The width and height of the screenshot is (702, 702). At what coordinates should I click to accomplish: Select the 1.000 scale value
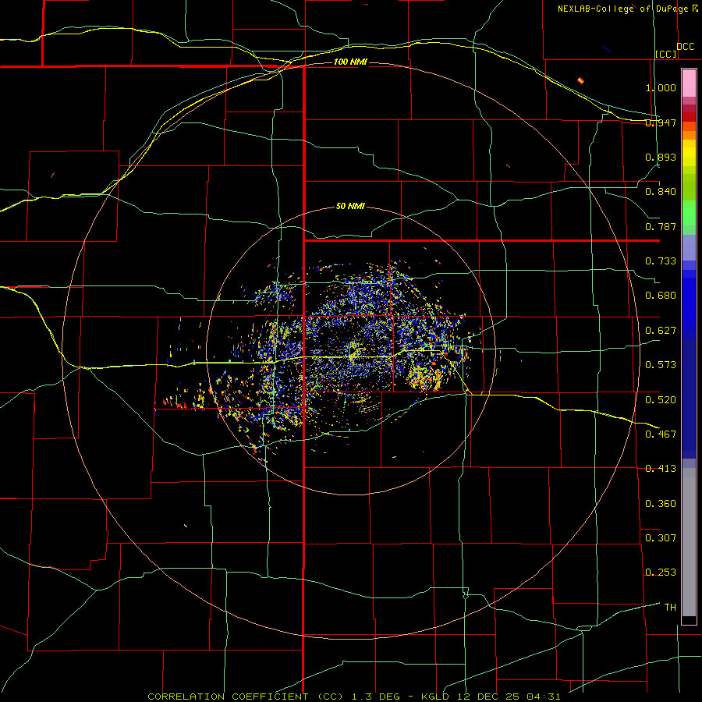click(x=661, y=87)
